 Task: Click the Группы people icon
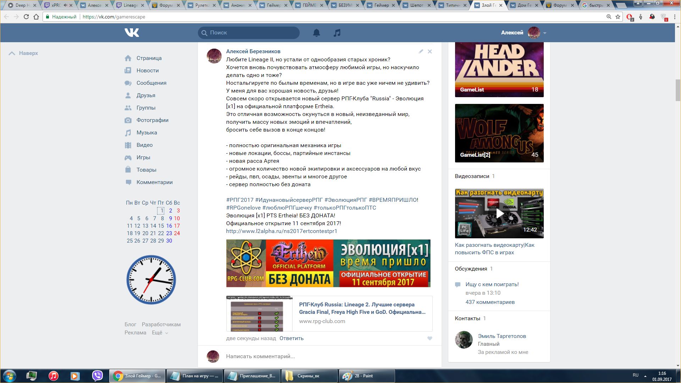[128, 108]
